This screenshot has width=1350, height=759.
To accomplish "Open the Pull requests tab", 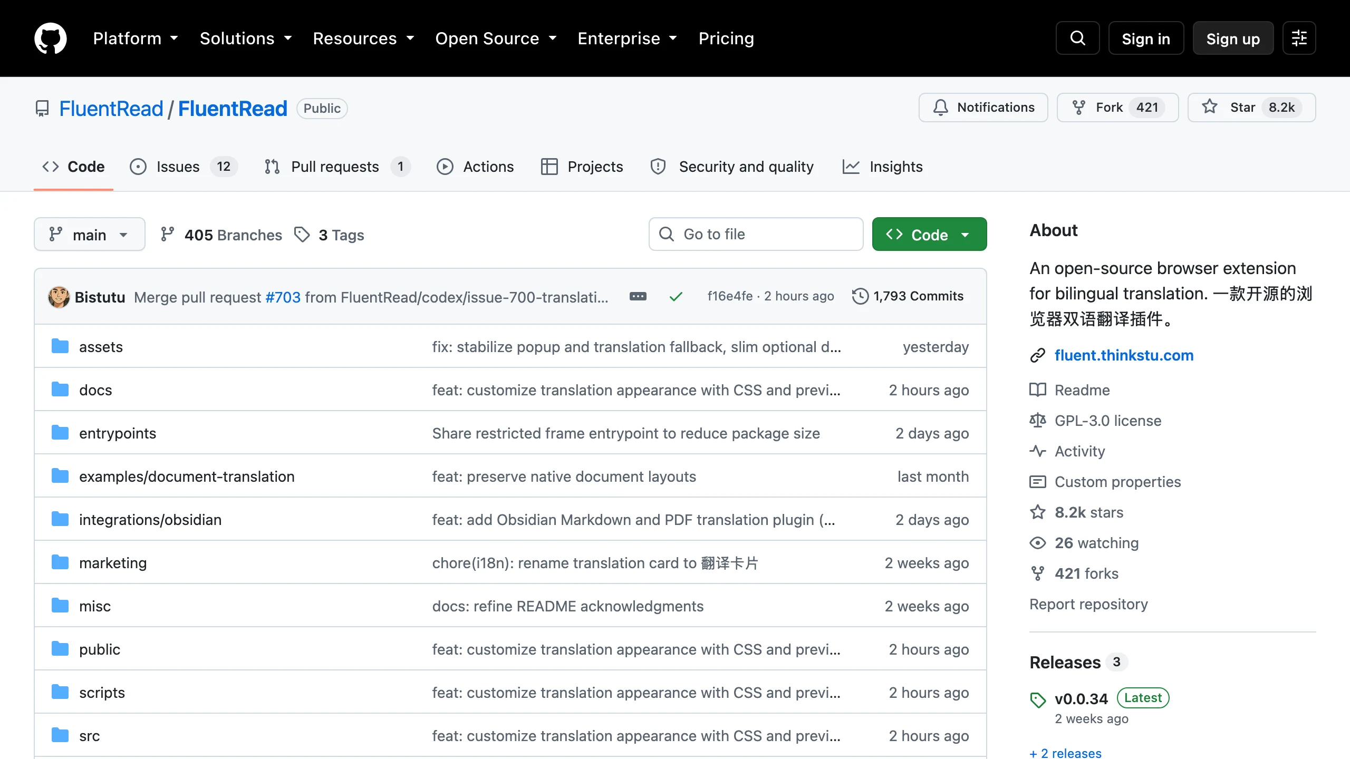I will [337, 167].
